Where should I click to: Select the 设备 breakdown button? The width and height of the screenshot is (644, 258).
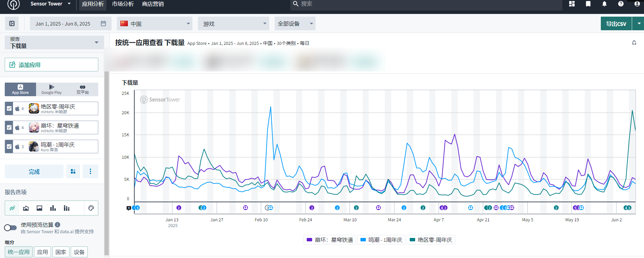pos(79,252)
